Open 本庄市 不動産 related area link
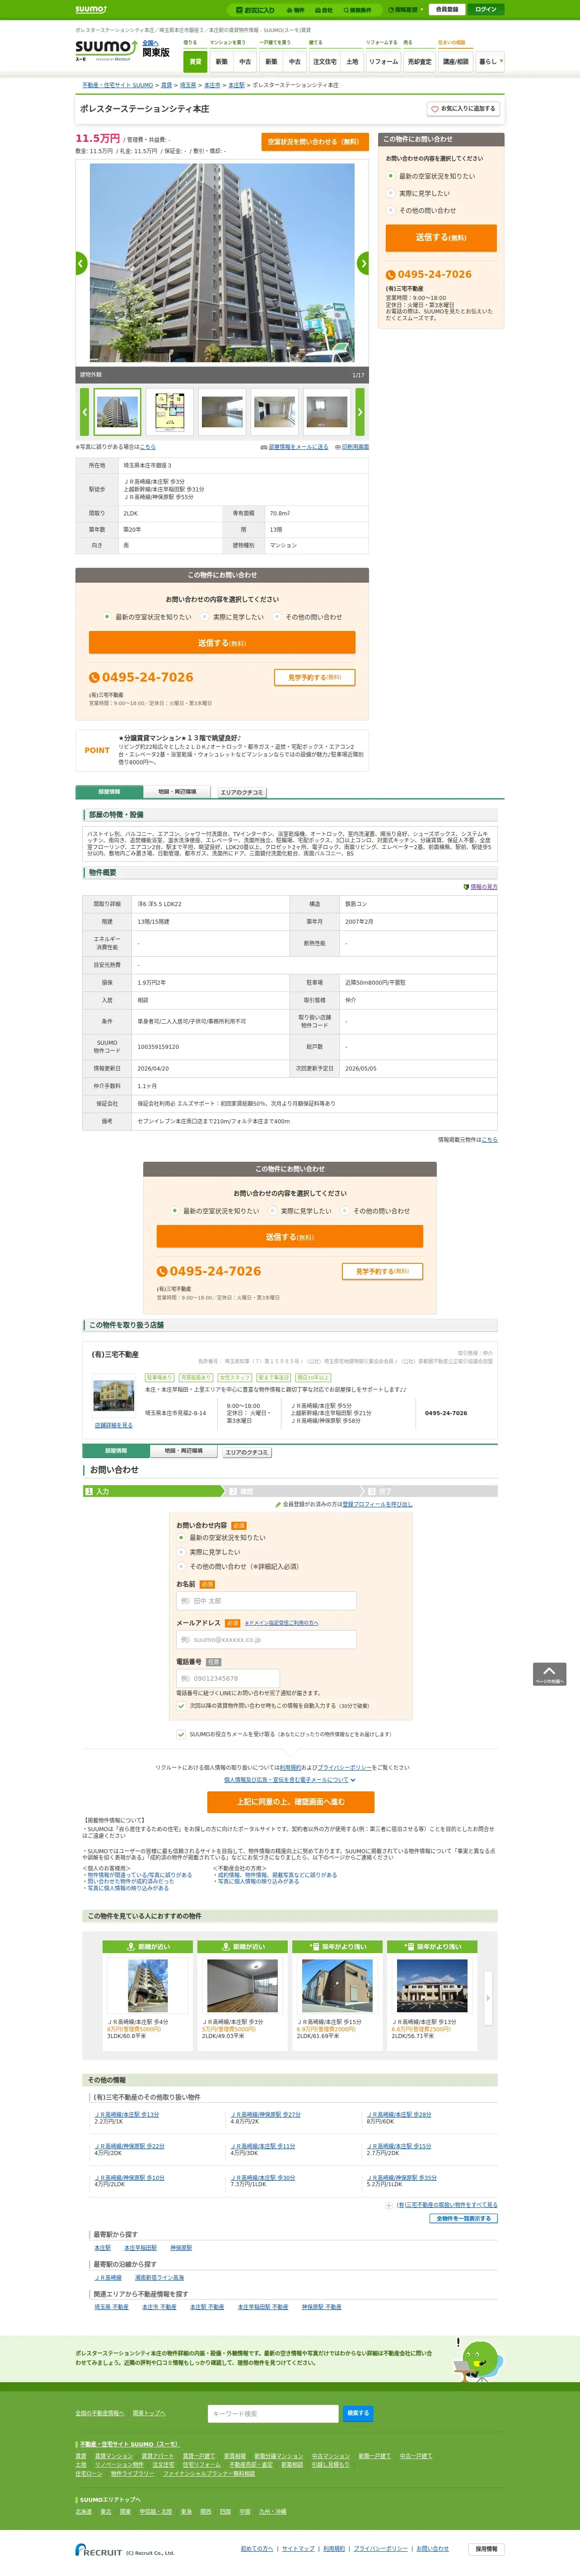580x2576 pixels. (159, 2307)
